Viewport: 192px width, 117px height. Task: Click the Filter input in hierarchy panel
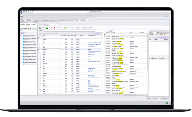(x=30, y=31)
